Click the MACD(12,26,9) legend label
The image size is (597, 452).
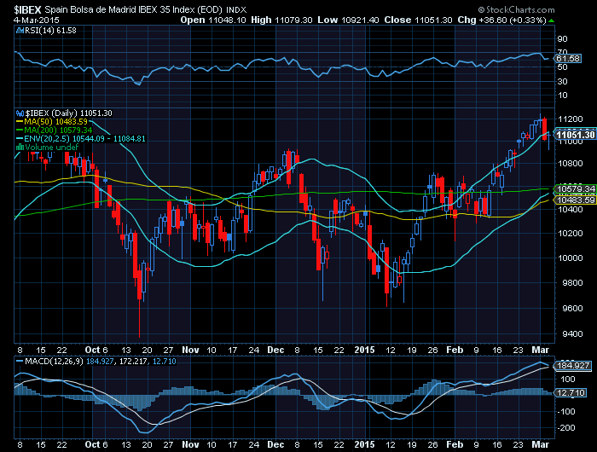[x=54, y=361]
